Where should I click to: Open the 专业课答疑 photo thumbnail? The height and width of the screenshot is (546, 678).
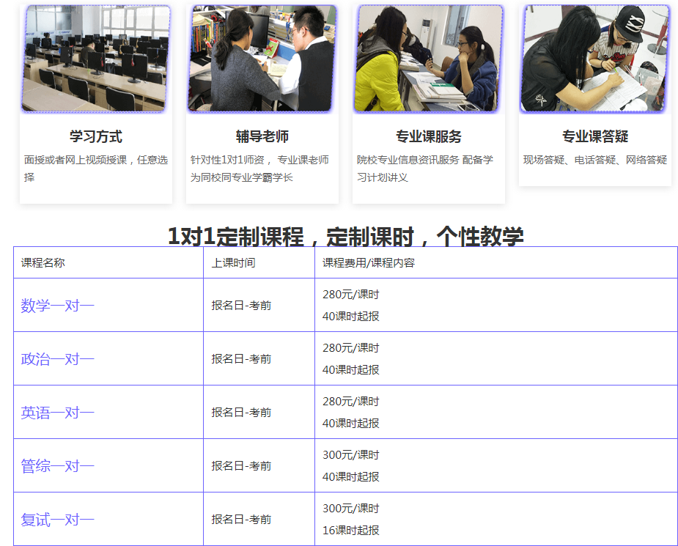594,59
